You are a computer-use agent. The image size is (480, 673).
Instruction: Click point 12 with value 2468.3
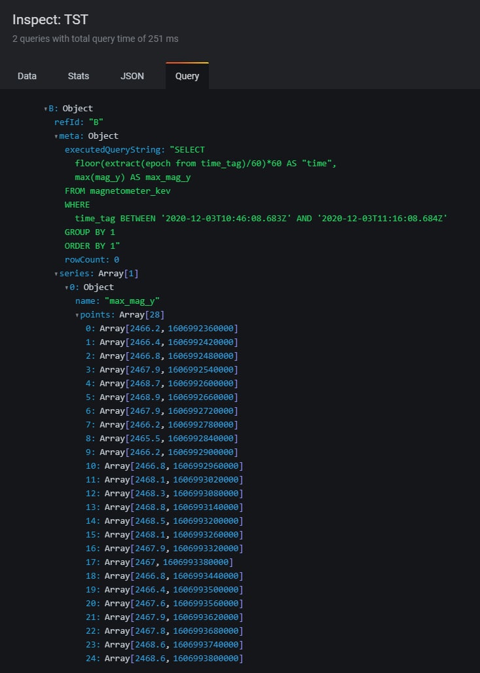(x=151, y=493)
